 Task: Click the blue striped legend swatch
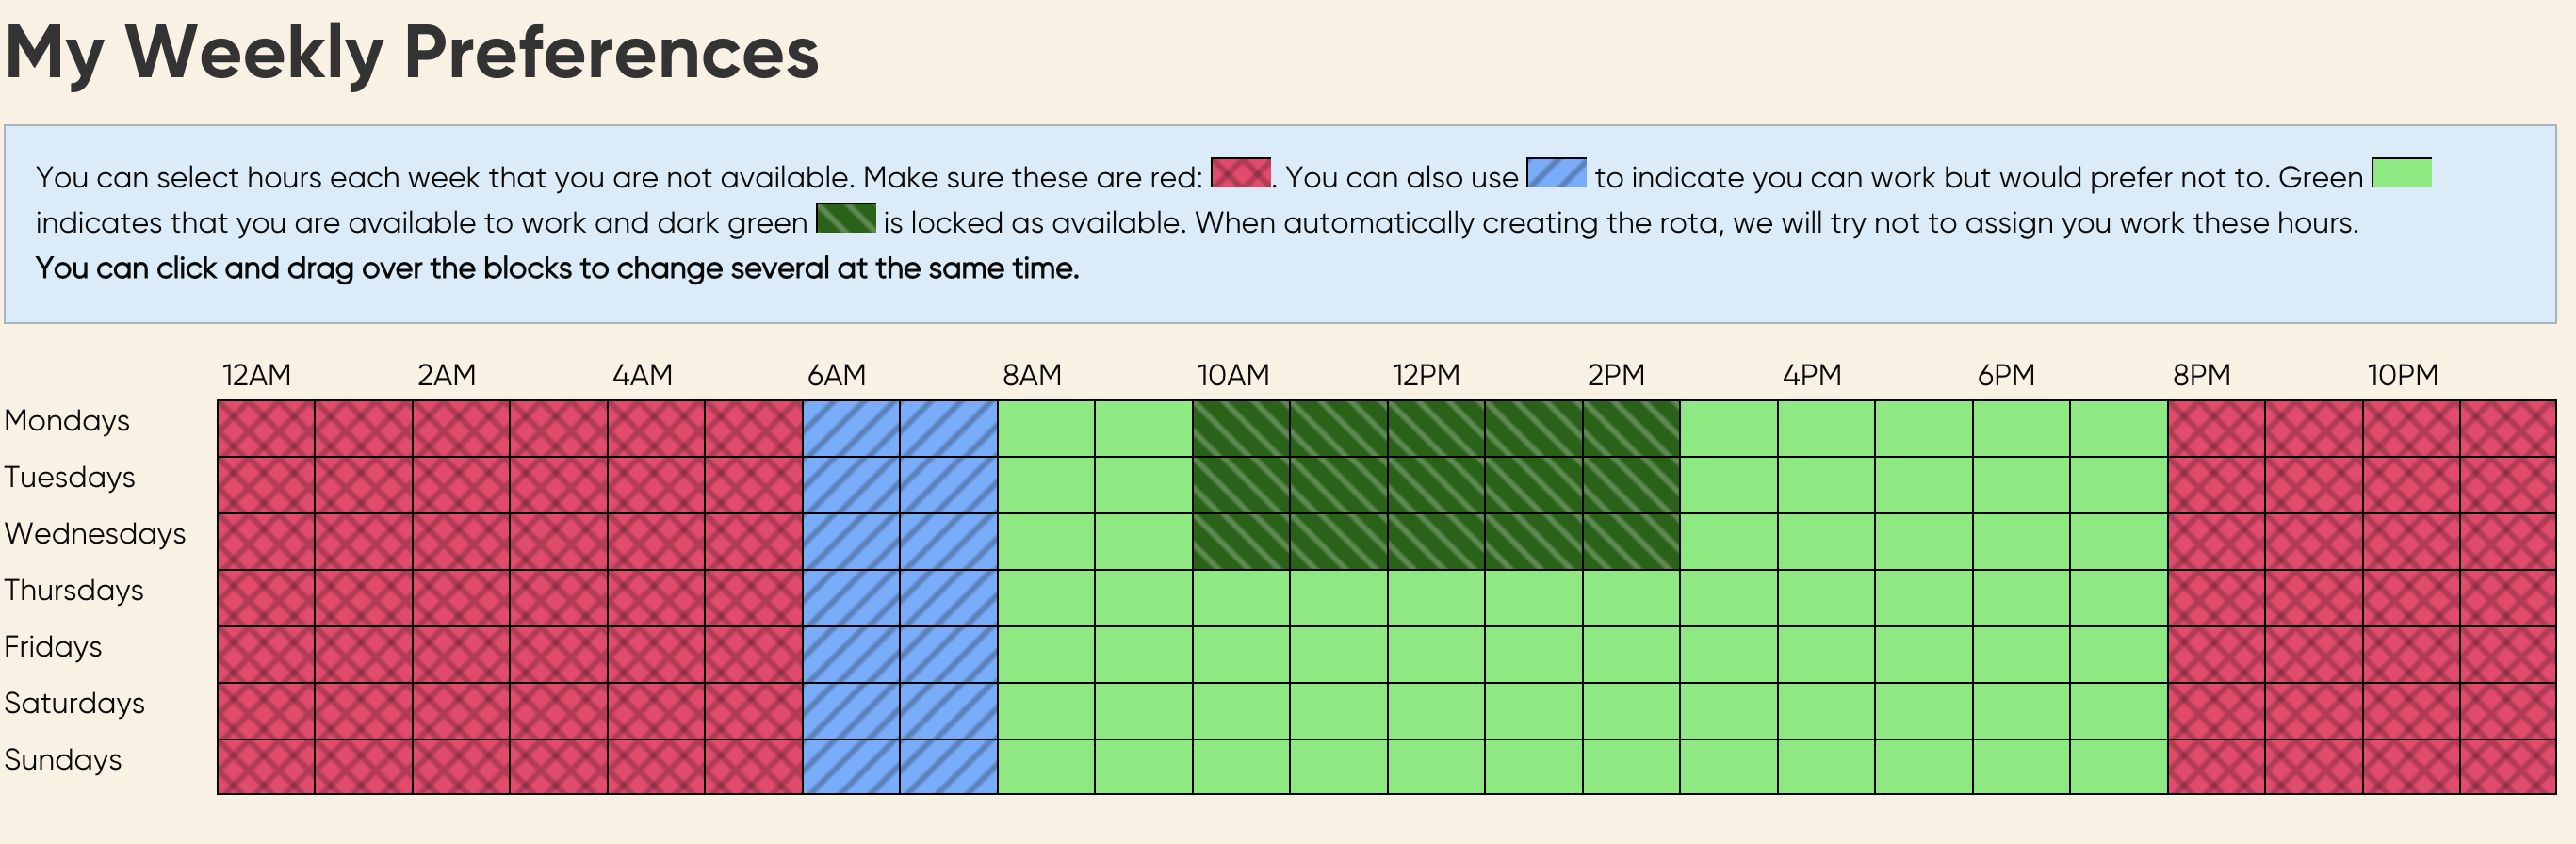1555,173
